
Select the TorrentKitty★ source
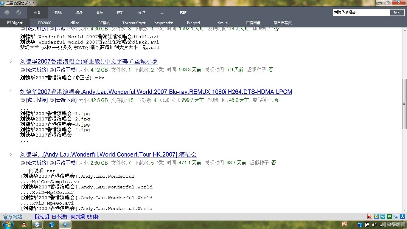click(x=134, y=23)
